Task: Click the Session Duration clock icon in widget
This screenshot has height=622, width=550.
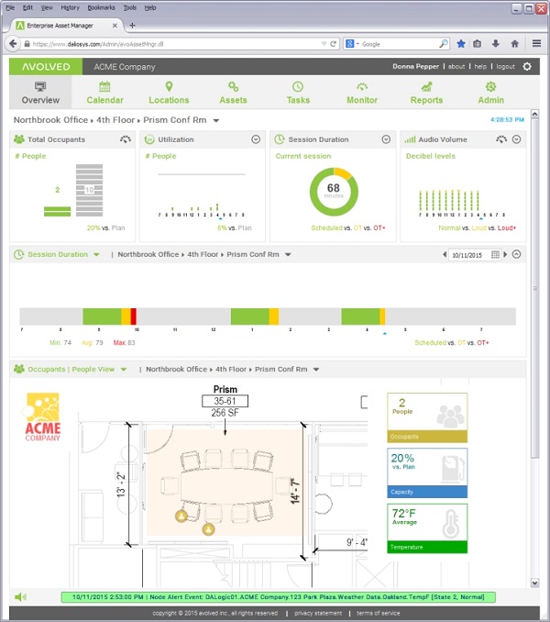Action: click(x=280, y=139)
